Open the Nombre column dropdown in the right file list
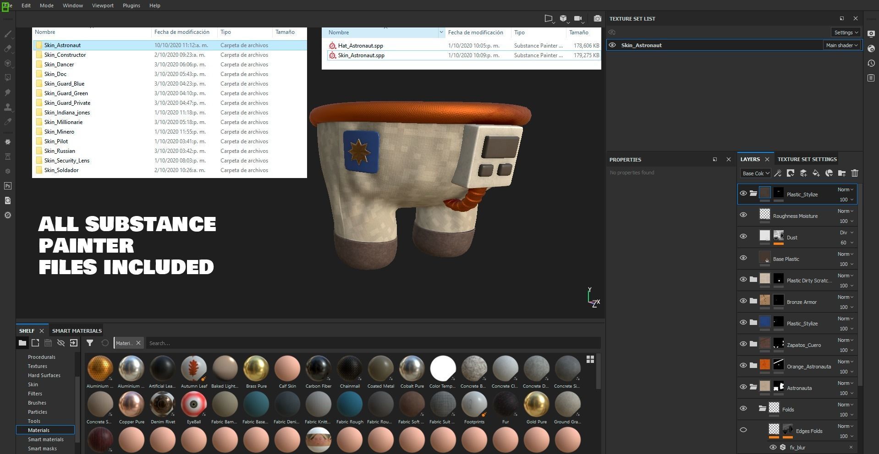The width and height of the screenshot is (879, 454). [441, 32]
